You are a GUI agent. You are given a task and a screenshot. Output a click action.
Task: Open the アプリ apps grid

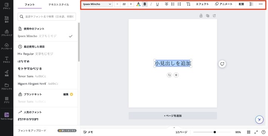coord(6,100)
